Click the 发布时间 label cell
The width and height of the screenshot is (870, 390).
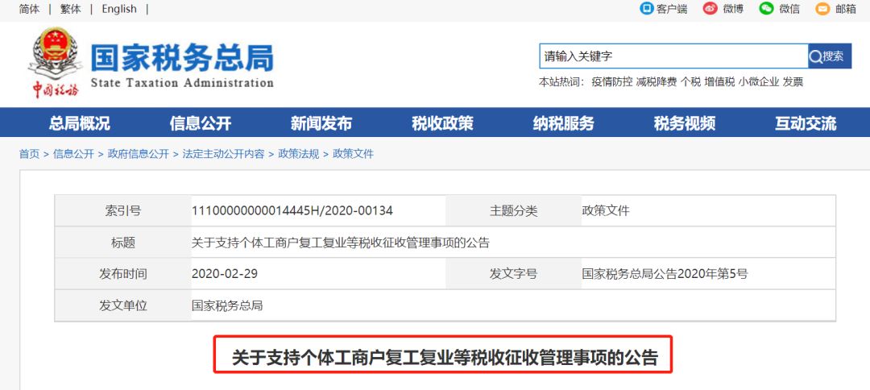click(x=123, y=274)
